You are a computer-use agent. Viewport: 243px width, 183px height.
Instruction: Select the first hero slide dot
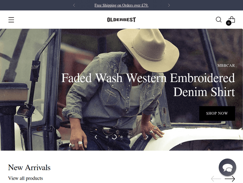(x=107, y=137)
